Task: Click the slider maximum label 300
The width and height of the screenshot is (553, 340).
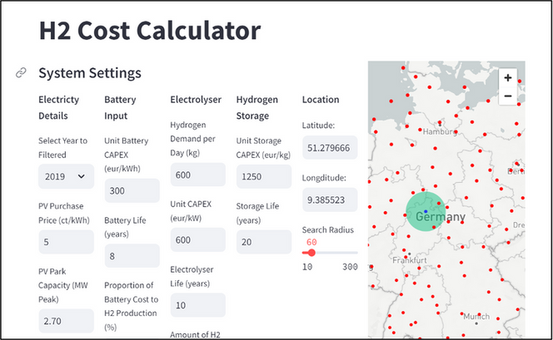Action: tap(350, 267)
